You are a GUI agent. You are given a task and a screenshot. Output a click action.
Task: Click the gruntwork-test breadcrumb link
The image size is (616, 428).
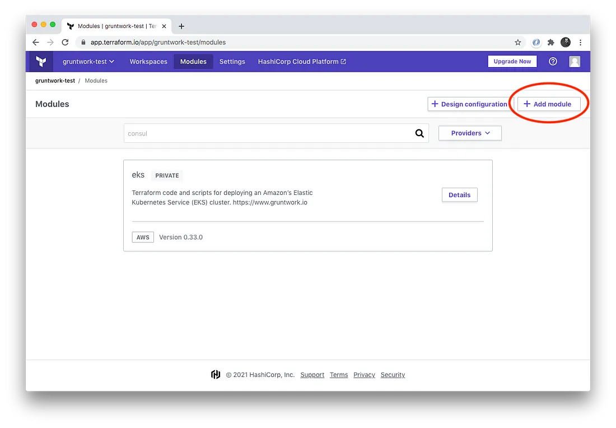coord(55,81)
